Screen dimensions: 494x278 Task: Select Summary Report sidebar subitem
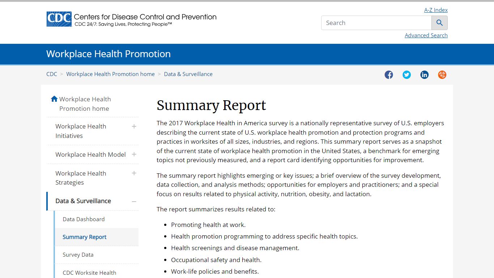coord(85,237)
